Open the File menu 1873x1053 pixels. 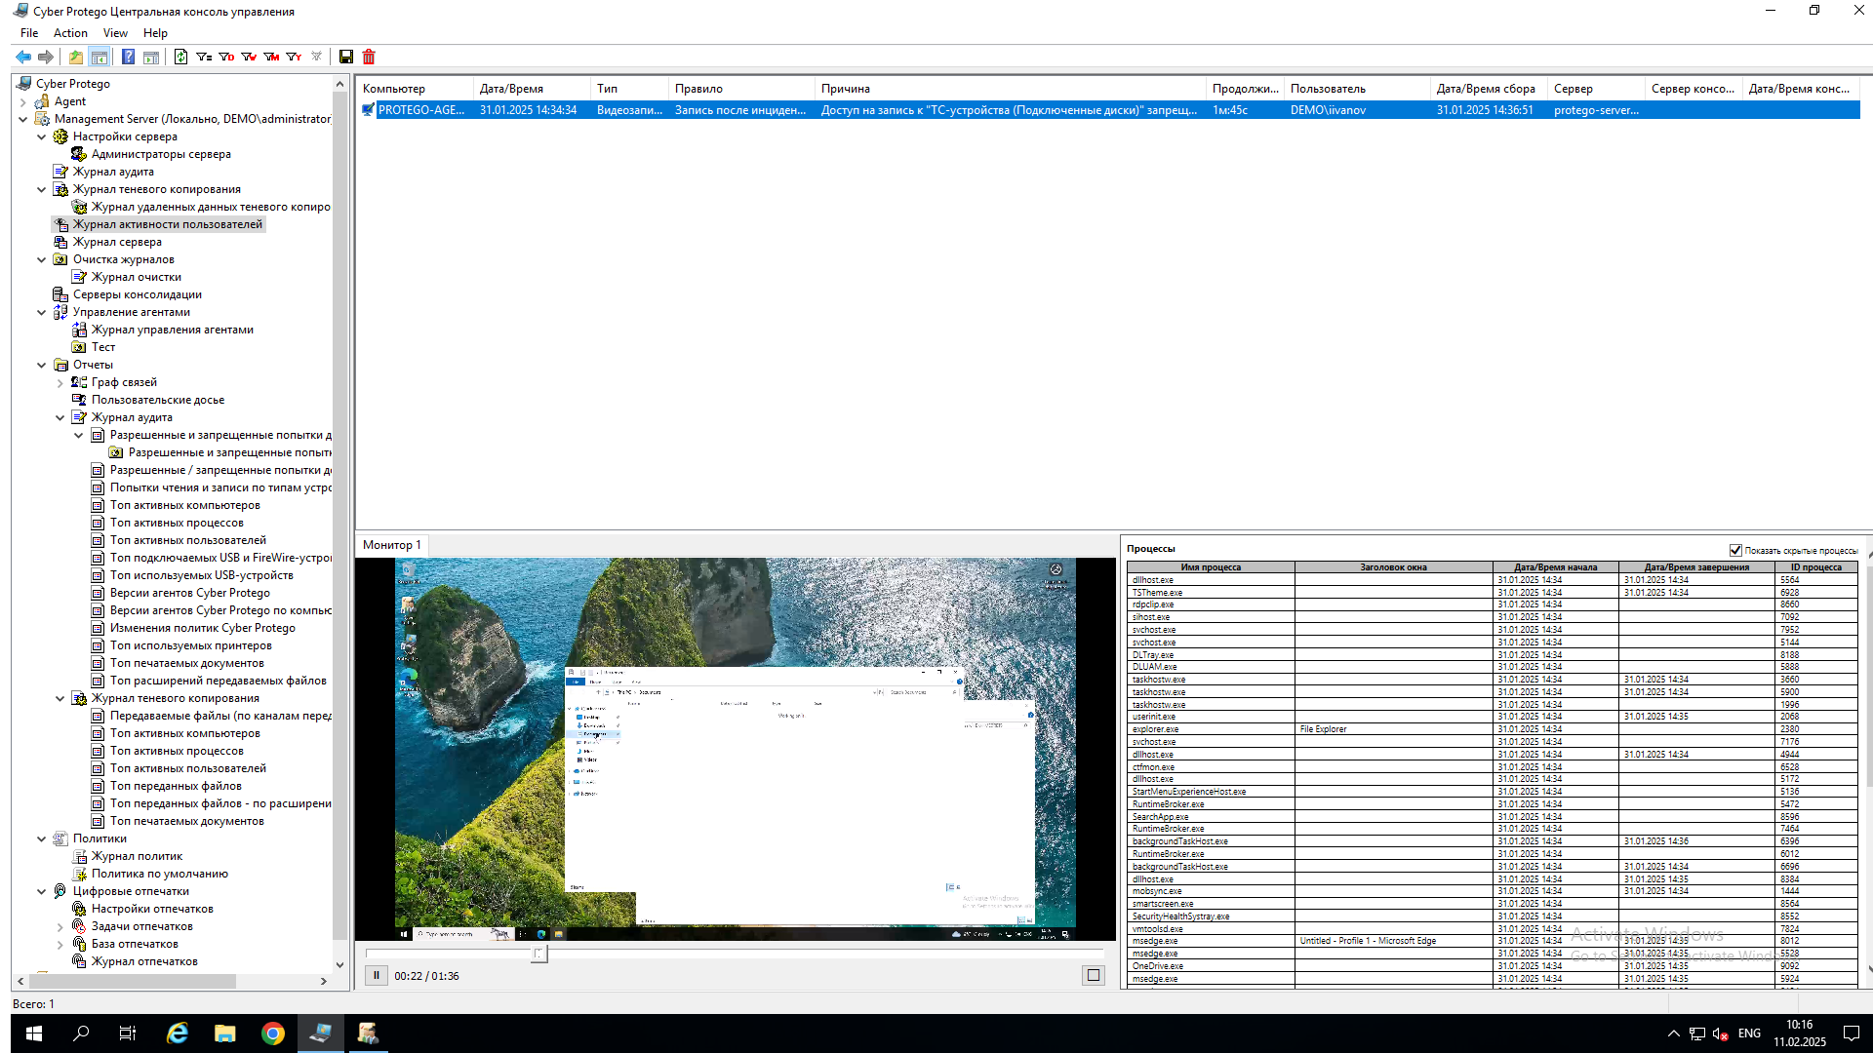pyautogui.click(x=29, y=33)
